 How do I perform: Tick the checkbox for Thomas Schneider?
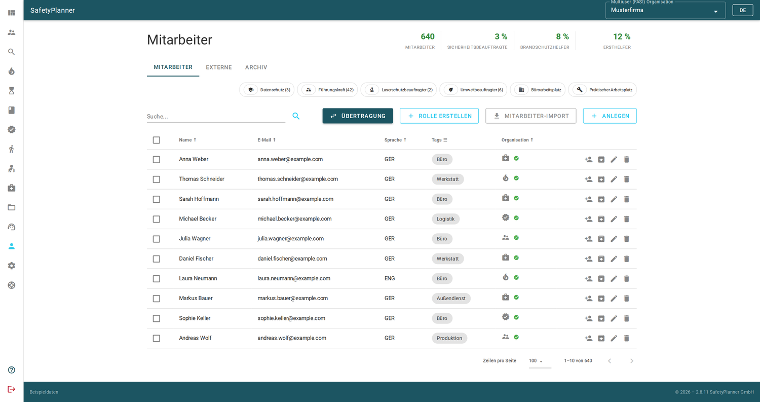[157, 179]
